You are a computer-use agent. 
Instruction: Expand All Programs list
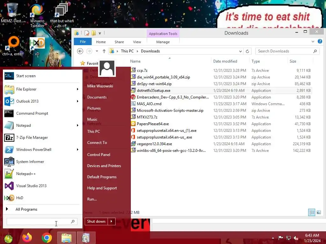pyautogui.click(x=26, y=209)
